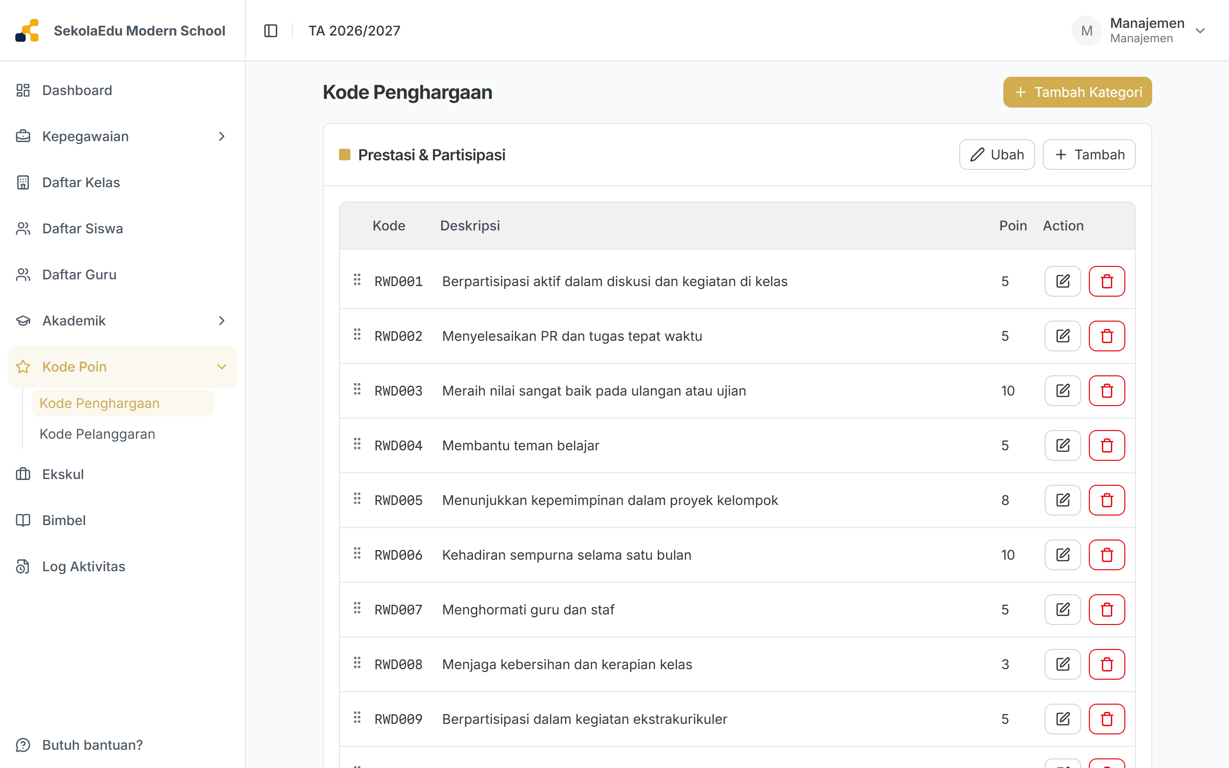The image size is (1229, 768).
Task: Delete the RWD009 row
Action: (x=1107, y=719)
